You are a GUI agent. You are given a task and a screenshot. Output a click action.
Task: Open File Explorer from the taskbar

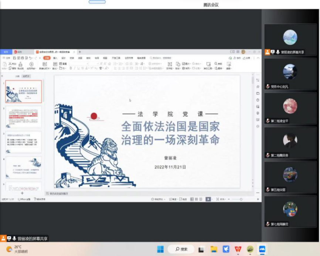[214, 249]
